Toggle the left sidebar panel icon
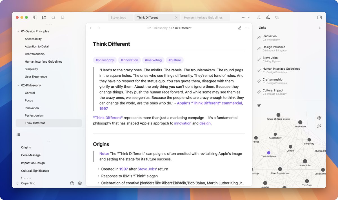The width and height of the screenshot is (338, 200). pyautogui.click(x=35, y=17)
